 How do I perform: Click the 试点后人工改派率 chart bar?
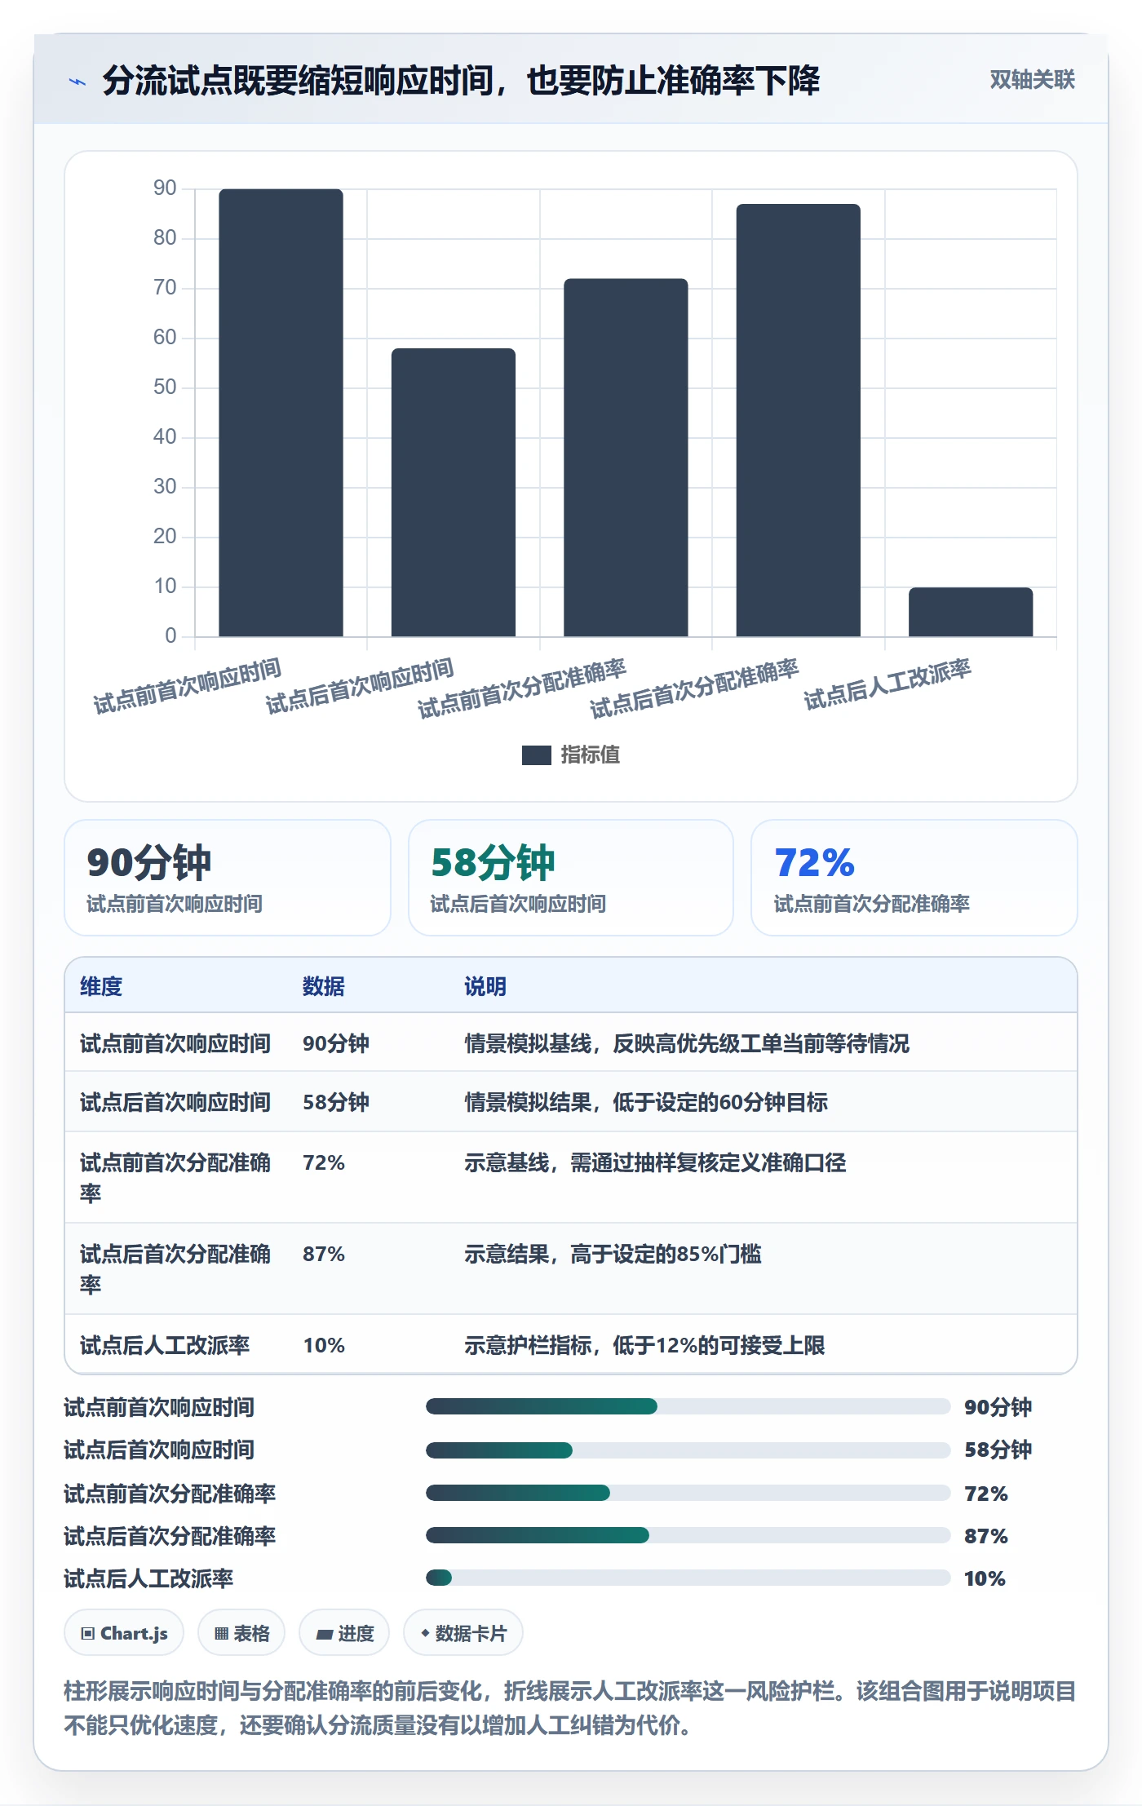971,612
